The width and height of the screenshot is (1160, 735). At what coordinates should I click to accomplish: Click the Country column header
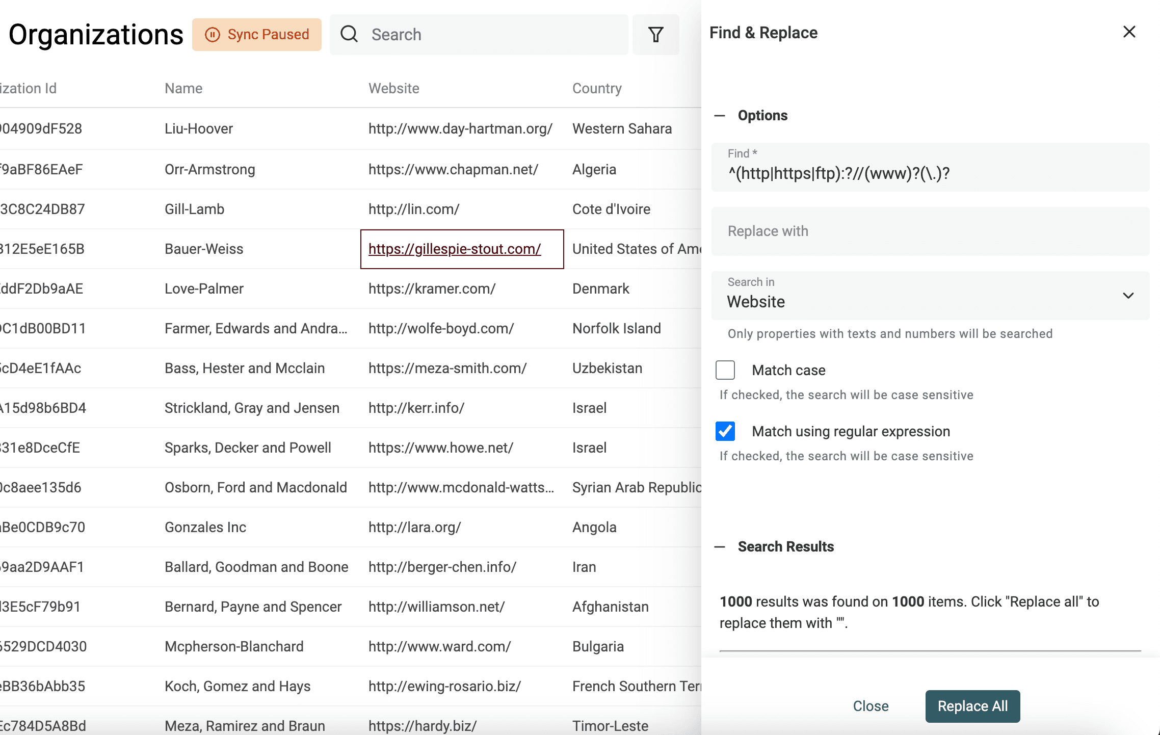click(x=597, y=89)
